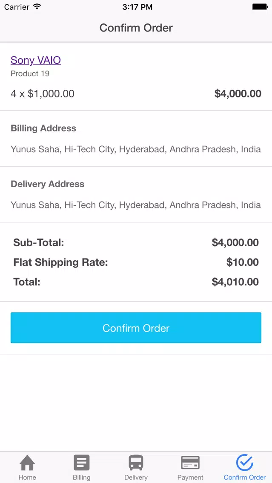Viewport: 272px width, 483px height.
Task: Tap the $4,010.00 Total amount
Action: (235, 282)
